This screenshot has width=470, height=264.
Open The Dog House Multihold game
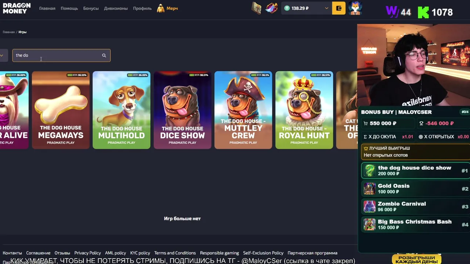point(122,110)
